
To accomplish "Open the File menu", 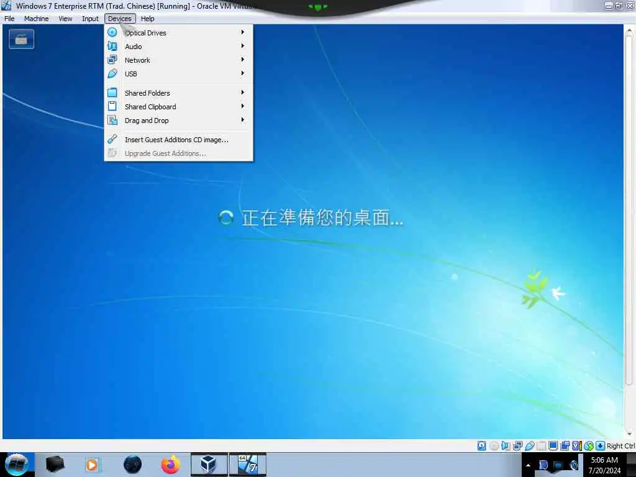I will click(9, 19).
